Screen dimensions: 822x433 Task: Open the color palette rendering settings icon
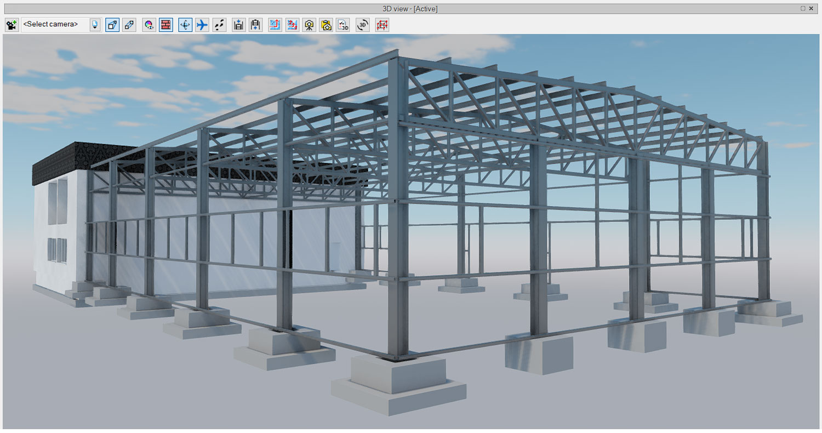coord(149,25)
